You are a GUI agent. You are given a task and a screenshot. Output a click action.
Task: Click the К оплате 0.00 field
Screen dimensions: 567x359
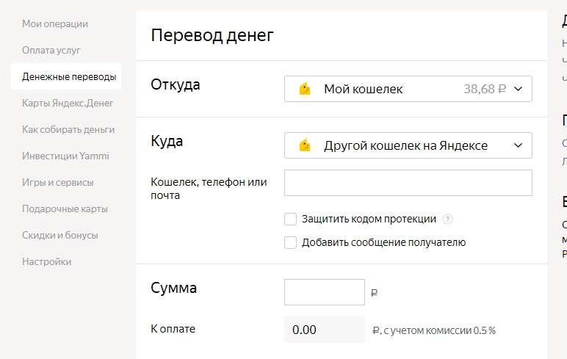click(x=324, y=330)
